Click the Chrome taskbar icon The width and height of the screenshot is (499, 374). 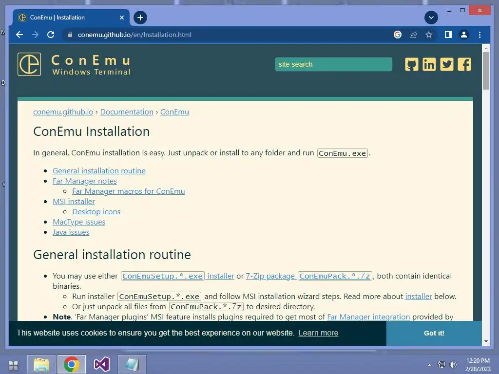pyautogui.click(x=72, y=364)
